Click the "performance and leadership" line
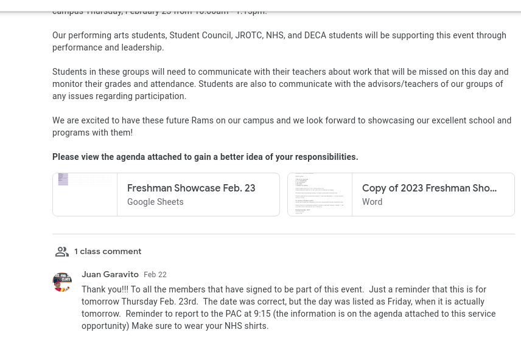 108,47
